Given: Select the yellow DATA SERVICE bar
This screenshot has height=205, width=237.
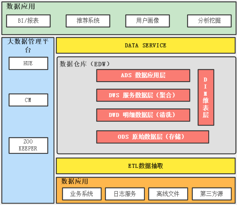Looking at the screenshot, I should click(x=146, y=46).
